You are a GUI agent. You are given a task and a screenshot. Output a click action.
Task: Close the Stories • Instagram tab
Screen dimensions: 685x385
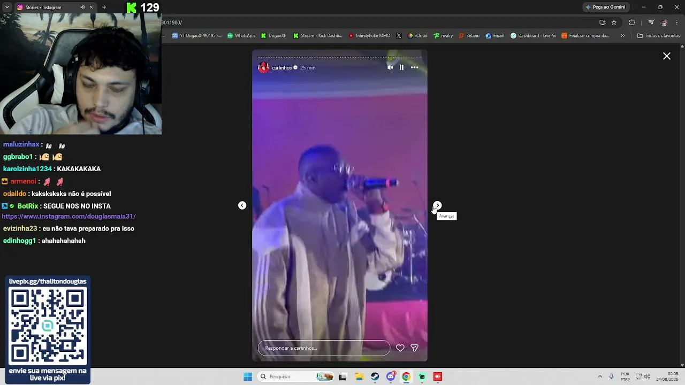[91, 7]
